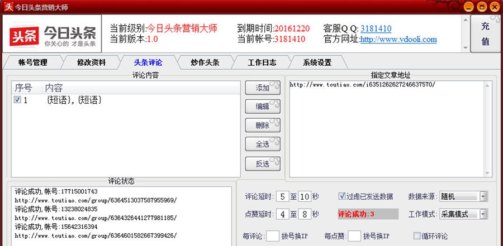Viewport: 503px width, 246px height.
Task: Click the group URL ending 6364326441277981185
Action: (96, 218)
